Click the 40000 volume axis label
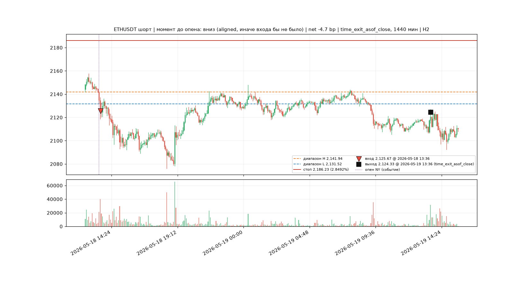Screen dimensions: 530x283 click(x=55, y=199)
